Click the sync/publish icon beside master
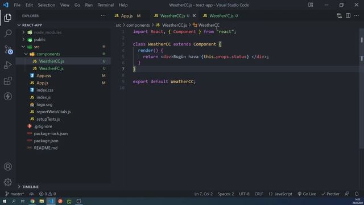364x205 pixels. [31, 194]
